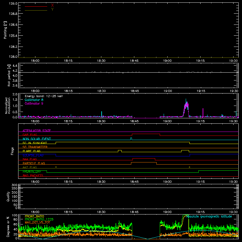Click the Roll period axis title
Screen dimensions: 242x242
coord(9,75)
